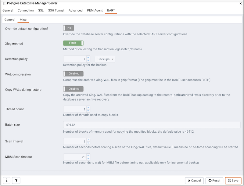
Task: Click the 'Batch size' label
Action: [13, 125]
